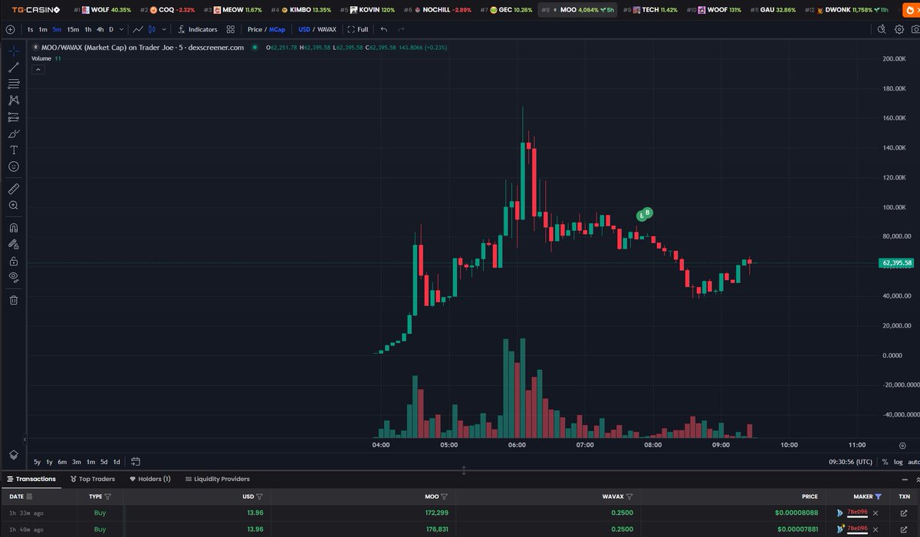The image size is (920, 537).
Task: Open chart settings gear
Action: [x=899, y=29]
